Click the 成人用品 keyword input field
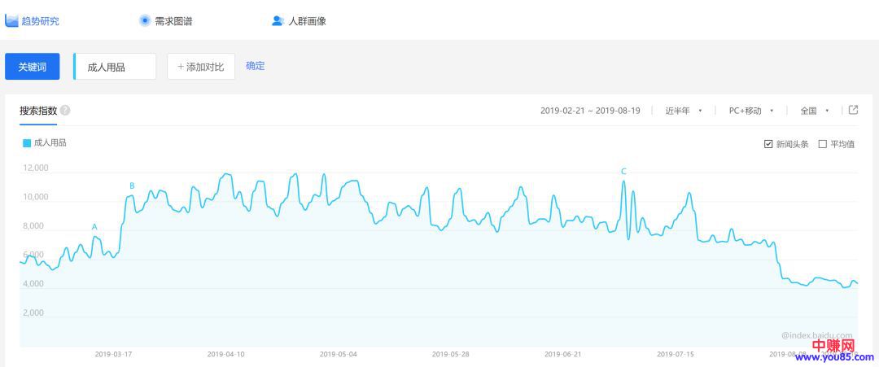The width and height of the screenshot is (879, 367). (x=115, y=67)
